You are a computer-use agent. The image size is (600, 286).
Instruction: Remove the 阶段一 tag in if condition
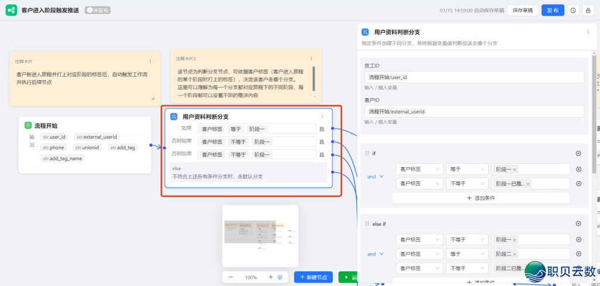pos(514,170)
